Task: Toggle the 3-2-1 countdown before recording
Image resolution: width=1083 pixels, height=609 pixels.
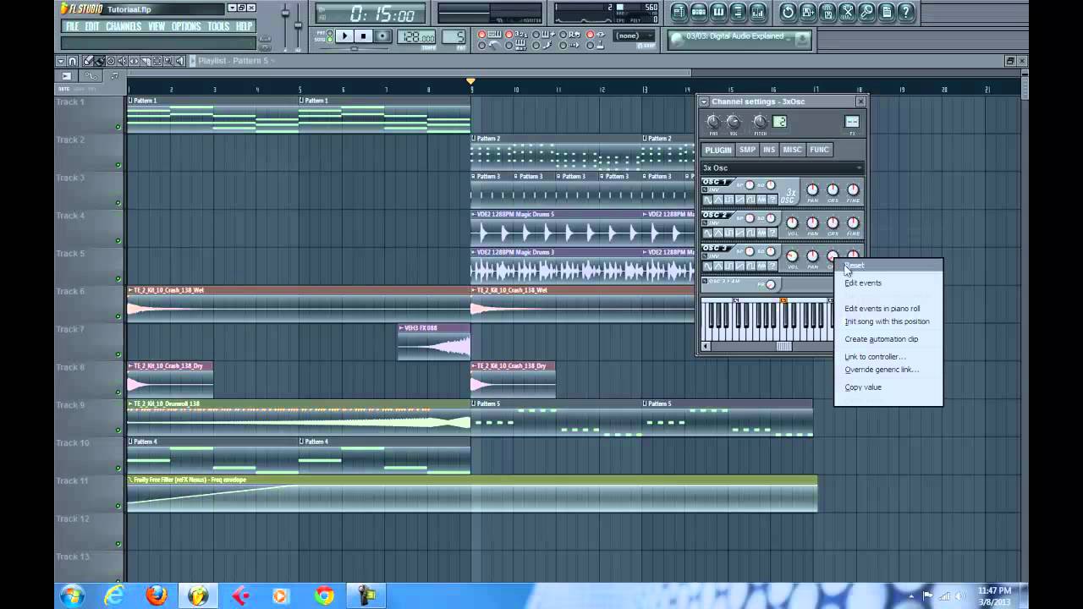Action: click(509, 34)
